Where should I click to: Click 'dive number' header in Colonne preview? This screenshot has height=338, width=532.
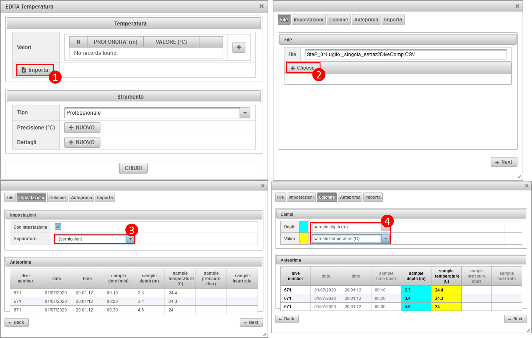click(295, 276)
